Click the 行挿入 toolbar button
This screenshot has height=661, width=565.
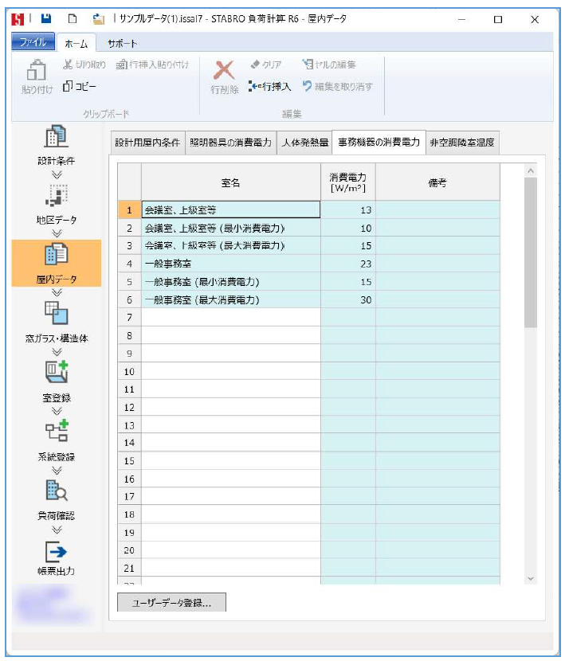click(270, 86)
